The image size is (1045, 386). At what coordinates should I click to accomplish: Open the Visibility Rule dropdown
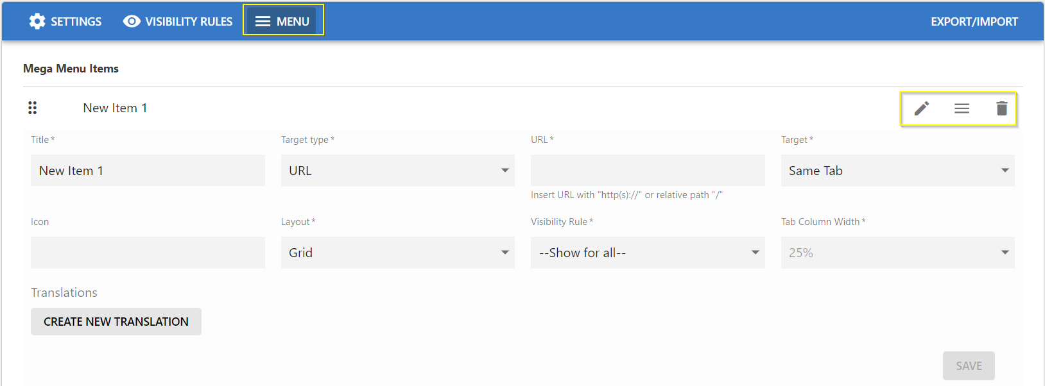648,253
